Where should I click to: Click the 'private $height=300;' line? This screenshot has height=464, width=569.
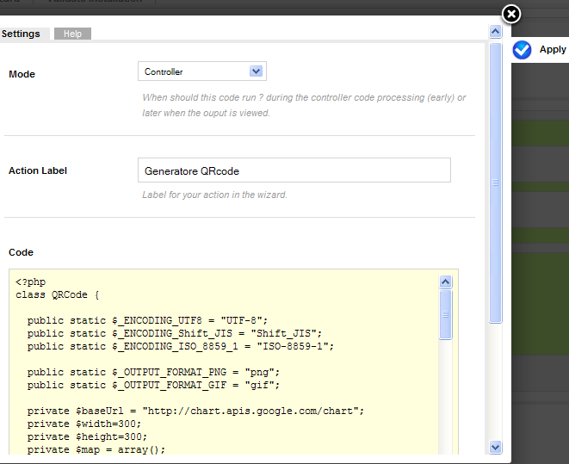tap(87, 436)
